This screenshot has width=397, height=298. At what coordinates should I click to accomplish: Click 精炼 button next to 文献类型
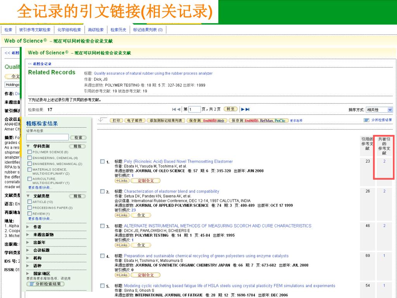tap(78, 196)
